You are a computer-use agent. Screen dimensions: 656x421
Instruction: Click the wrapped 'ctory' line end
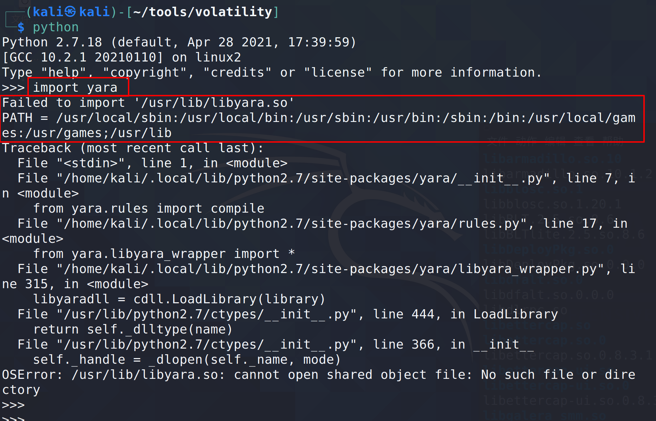21,390
